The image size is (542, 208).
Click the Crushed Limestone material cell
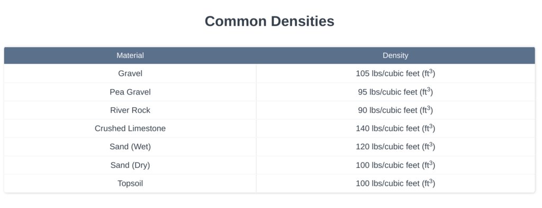click(130, 128)
